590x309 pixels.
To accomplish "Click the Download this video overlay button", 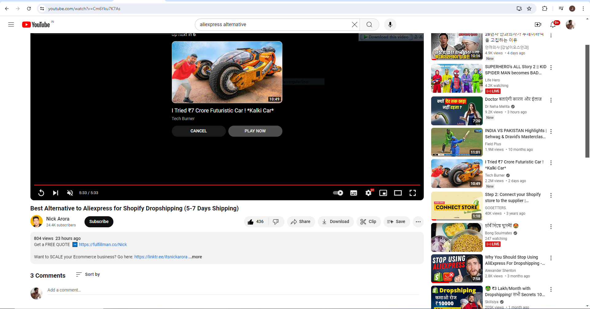I will point(386,37).
